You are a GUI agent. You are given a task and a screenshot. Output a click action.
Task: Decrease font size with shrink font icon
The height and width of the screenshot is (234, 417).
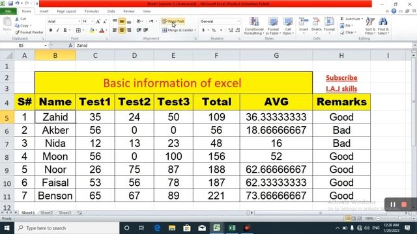pyautogui.click(x=105, y=21)
